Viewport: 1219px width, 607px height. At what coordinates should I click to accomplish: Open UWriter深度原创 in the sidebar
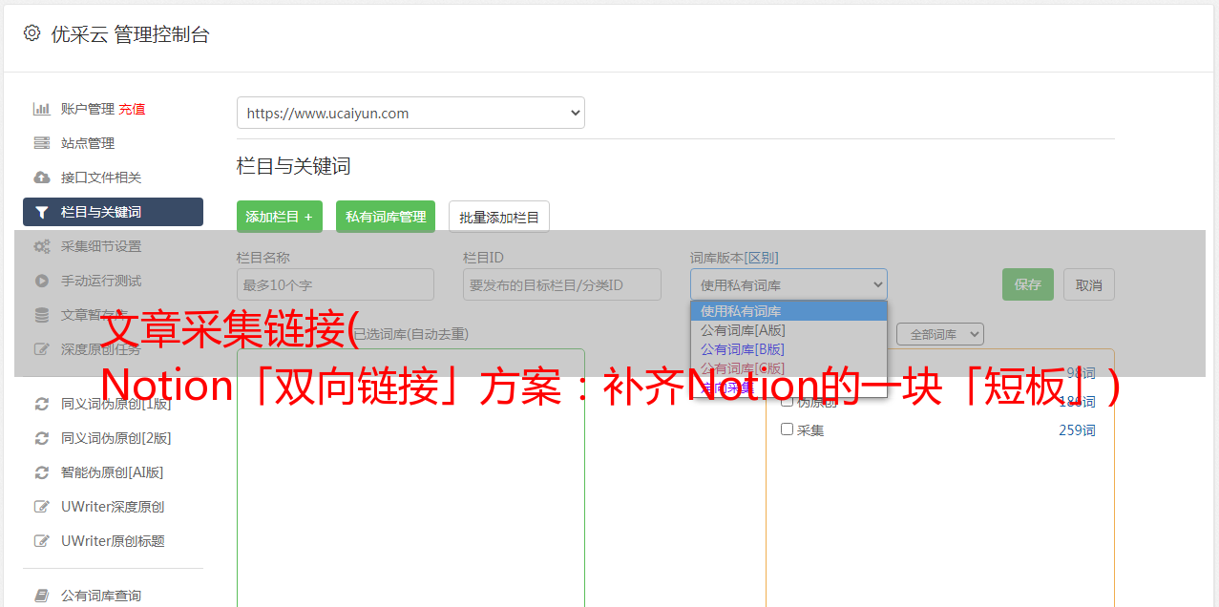pos(112,507)
